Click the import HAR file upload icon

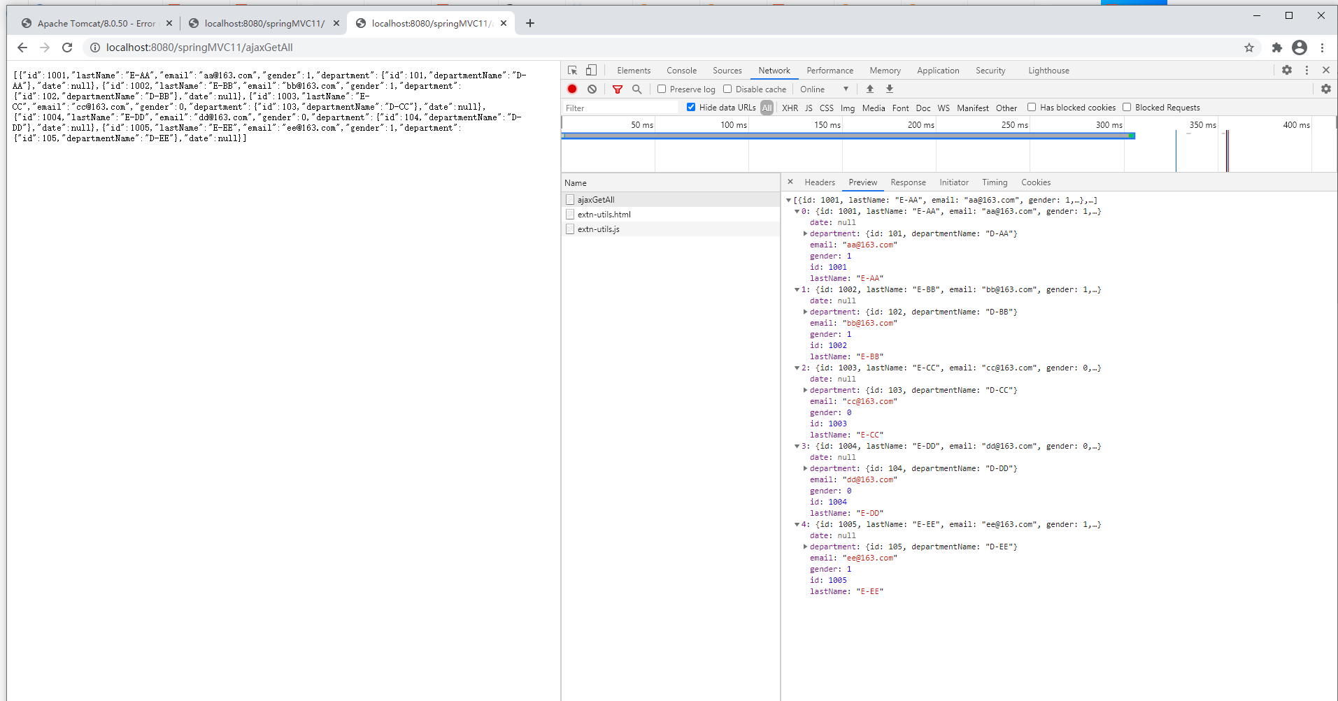(x=869, y=89)
